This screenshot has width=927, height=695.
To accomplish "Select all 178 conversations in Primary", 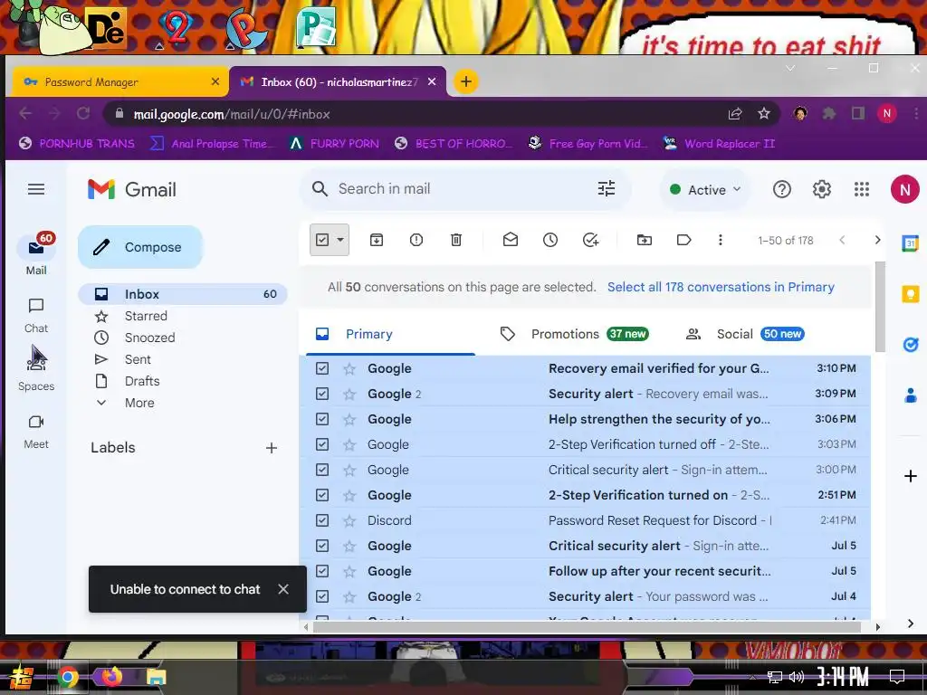I will point(721,287).
